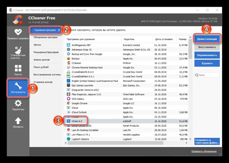Screen dimensions: 229x163
Task: Sort by Программы для удаления column header
Action: point(92,39)
